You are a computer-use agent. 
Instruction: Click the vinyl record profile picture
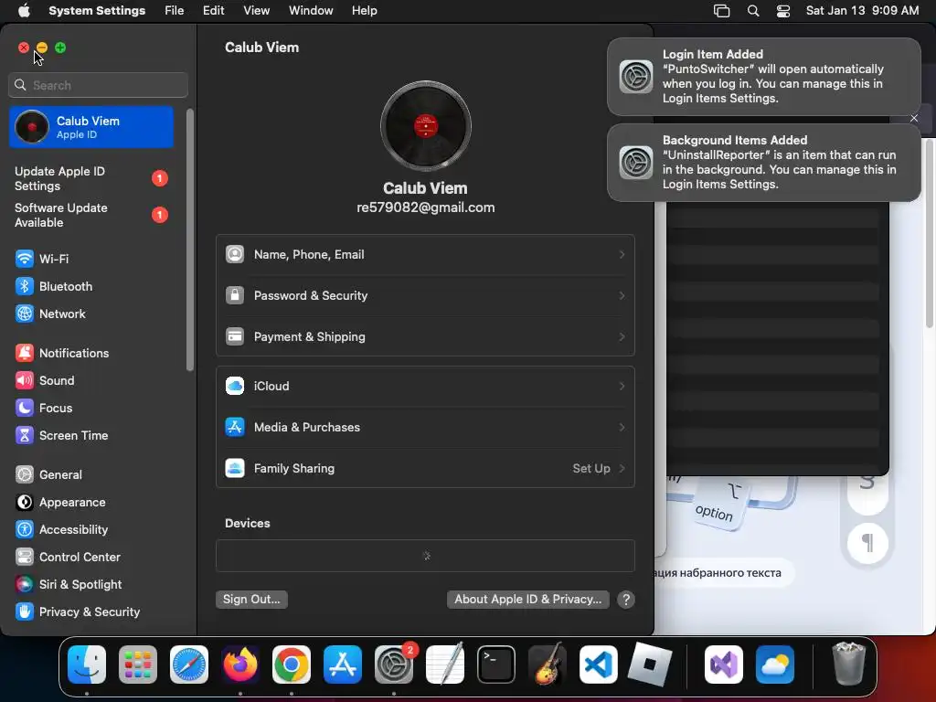pos(426,126)
